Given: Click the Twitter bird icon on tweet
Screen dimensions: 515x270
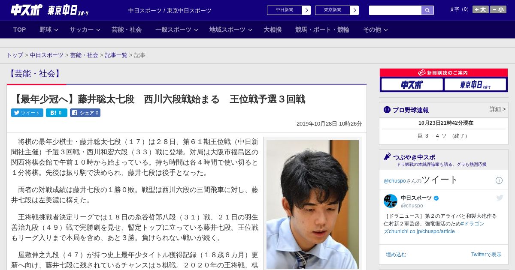Looking at the screenshot, I should tap(500, 198).
